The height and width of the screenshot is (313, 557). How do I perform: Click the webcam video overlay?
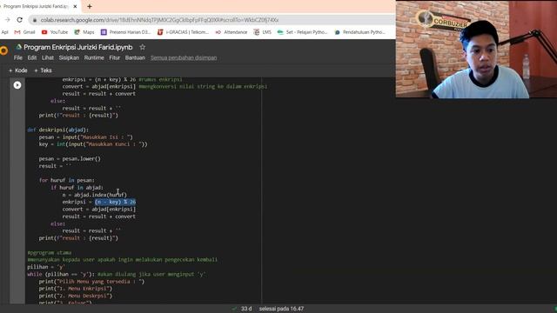pos(476,49)
